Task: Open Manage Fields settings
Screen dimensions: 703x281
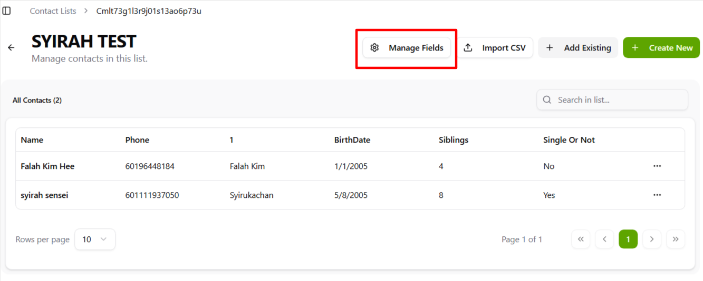Action: pos(407,48)
